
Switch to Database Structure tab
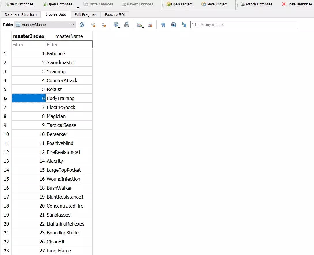[x=21, y=15]
